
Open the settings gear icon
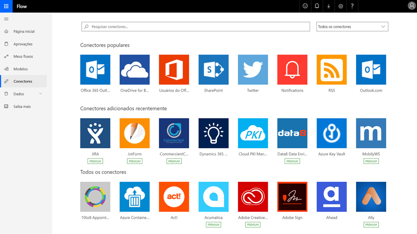341,6
